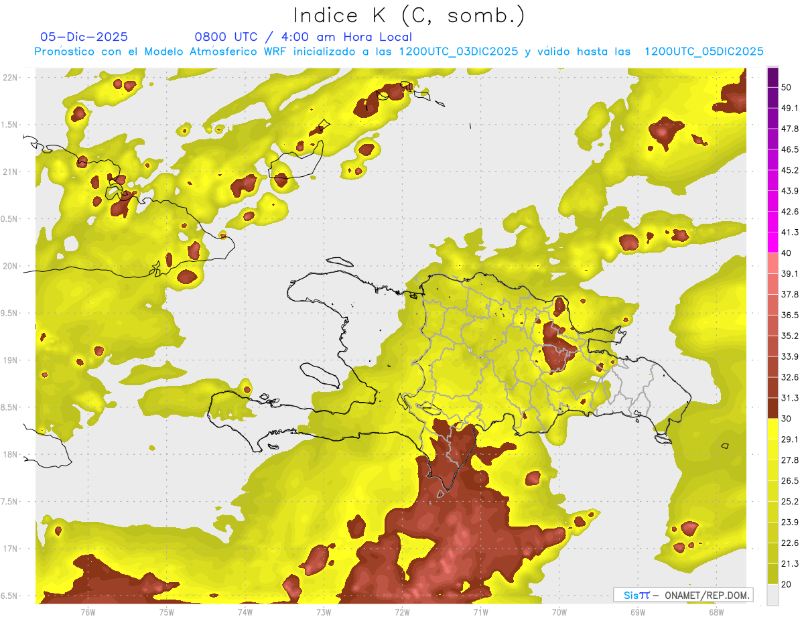Click the longitude label "73W"
Viewport: 804px width, 621px height.
click(x=323, y=612)
